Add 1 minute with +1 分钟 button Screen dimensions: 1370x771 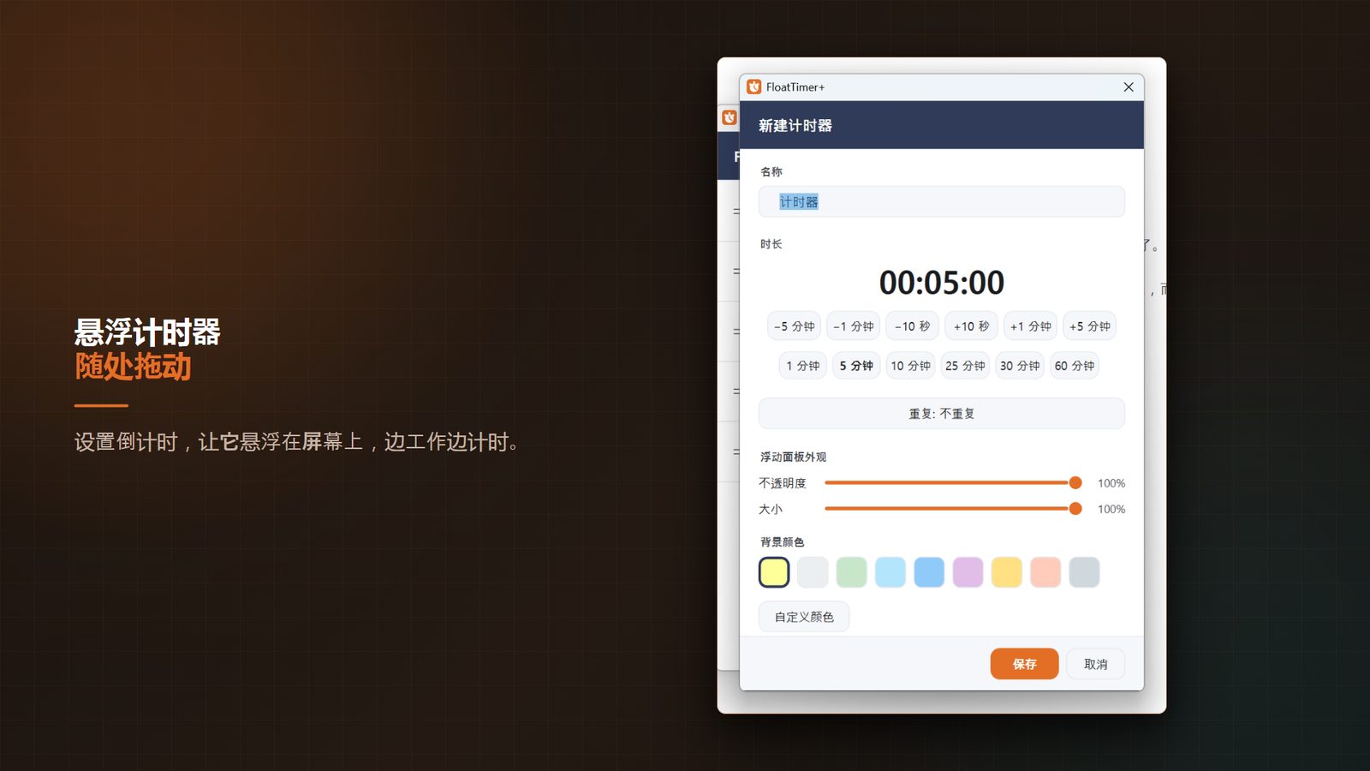[1030, 326]
